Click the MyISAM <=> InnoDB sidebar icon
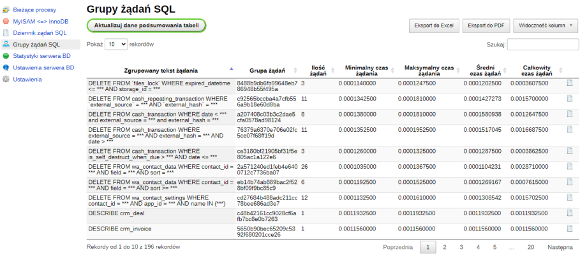Screen dimensions: 587x263 (x=6, y=21)
